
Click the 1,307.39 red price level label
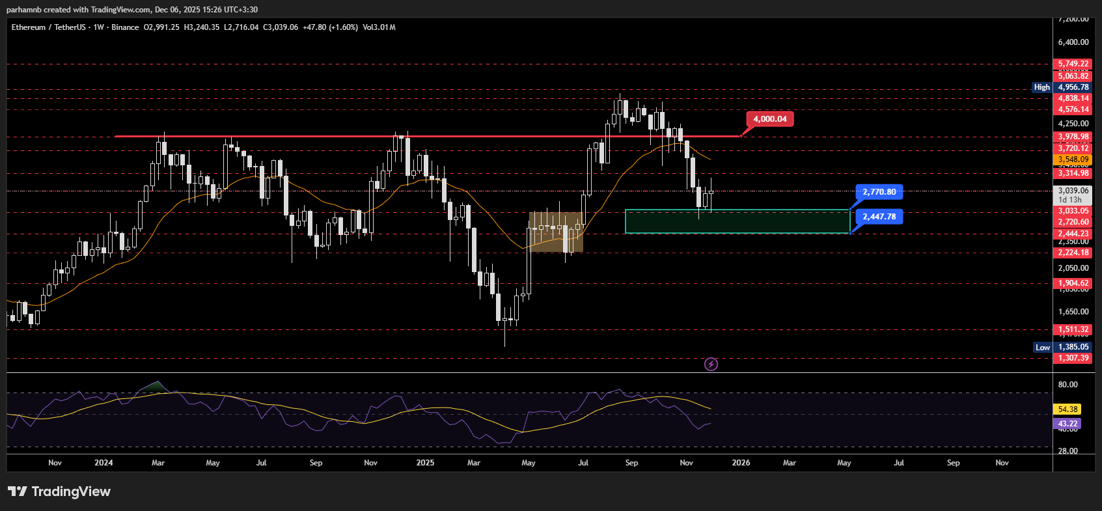(1073, 358)
